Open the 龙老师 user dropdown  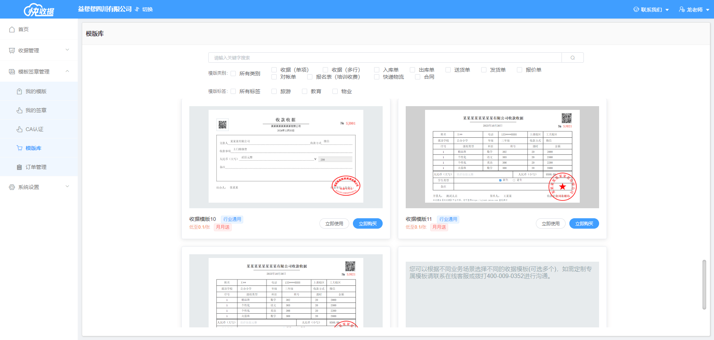pos(694,10)
